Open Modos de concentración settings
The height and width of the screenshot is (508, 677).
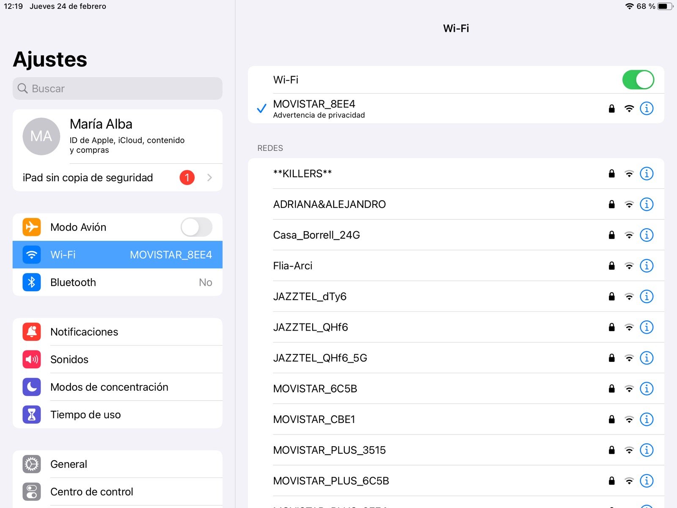click(x=118, y=387)
